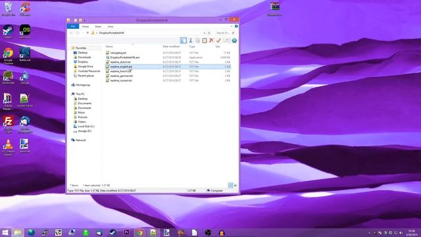Select changelog.txt in the file list
421x237 pixels.
tap(118, 53)
